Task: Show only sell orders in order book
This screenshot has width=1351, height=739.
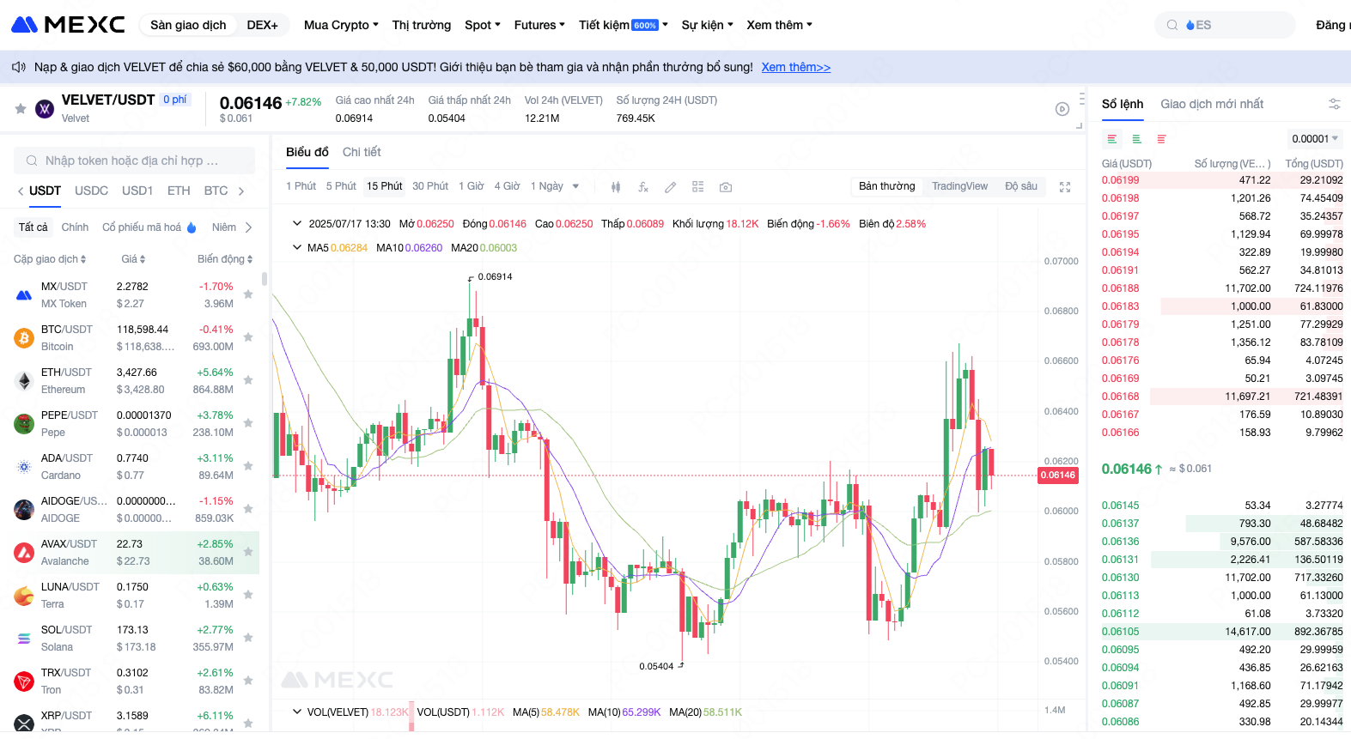Action: click(1162, 139)
